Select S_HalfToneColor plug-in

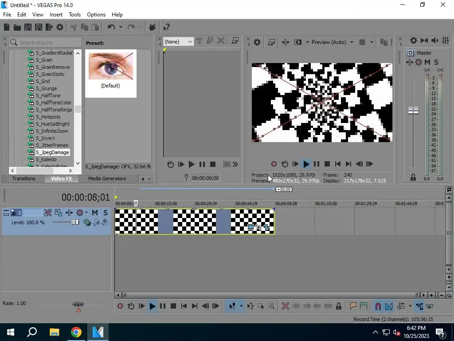click(54, 103)
